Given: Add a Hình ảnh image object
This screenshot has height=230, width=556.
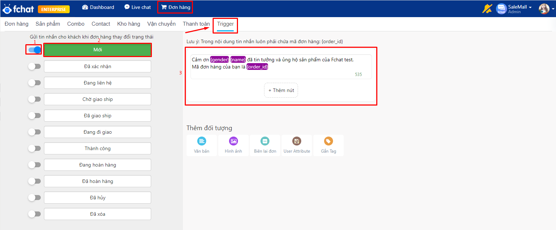Looking at the screenshot, I should [x=233, y=145].
